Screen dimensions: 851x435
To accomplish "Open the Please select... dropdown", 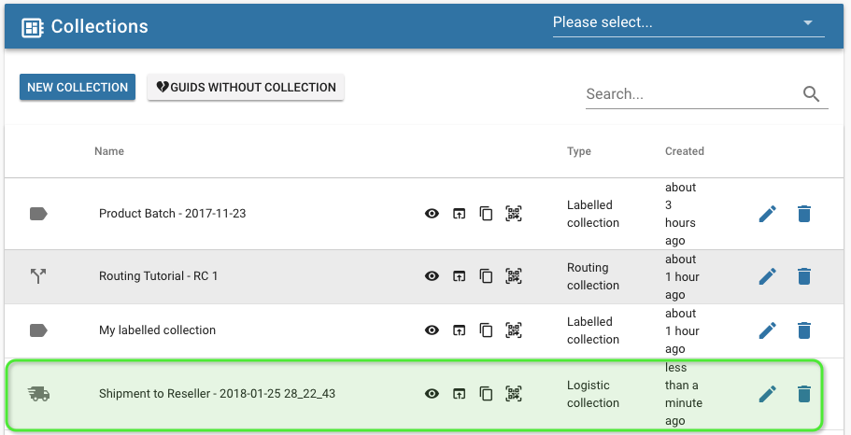I will pos(688,22).
